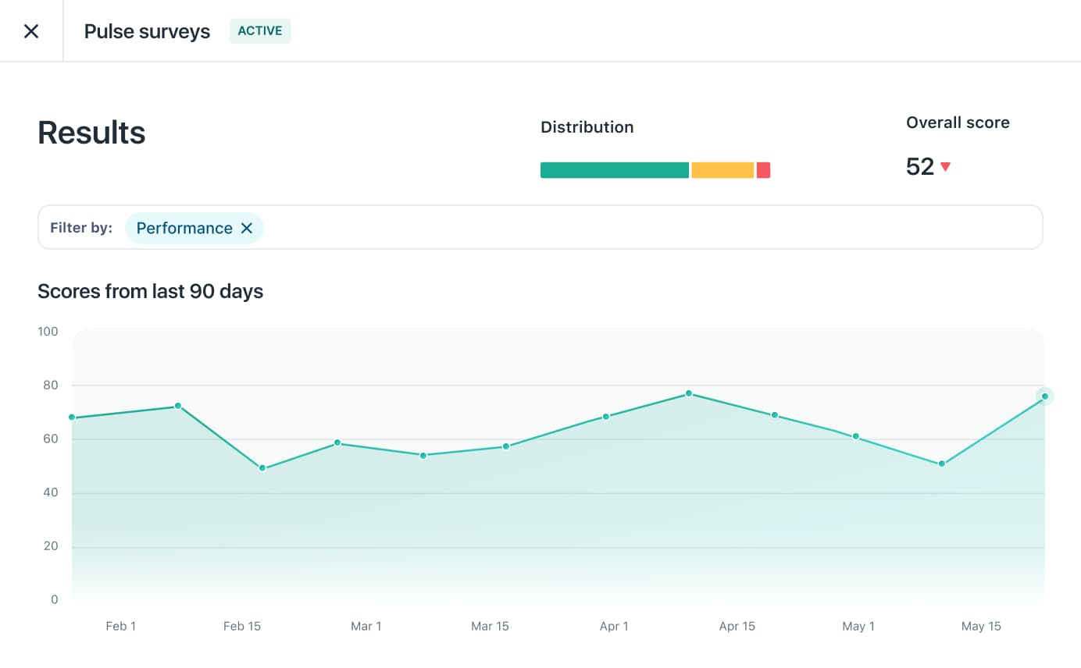Open the Filter by selection bar
Image resolution: width=1081 pixels, height=668 pixels.
(539, 227)
